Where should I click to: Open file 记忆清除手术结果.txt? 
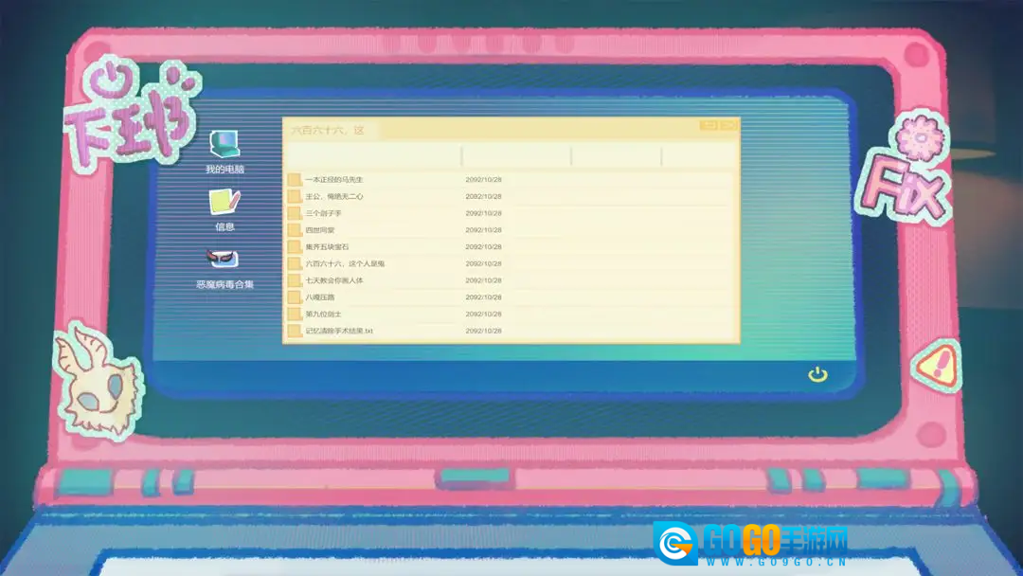click(x=339, y=332)
